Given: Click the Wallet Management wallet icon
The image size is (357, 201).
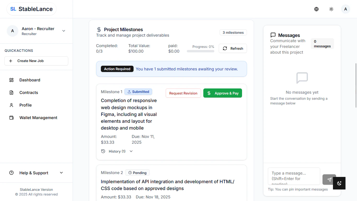Looking at the screenshot, I should coord(11,118).
